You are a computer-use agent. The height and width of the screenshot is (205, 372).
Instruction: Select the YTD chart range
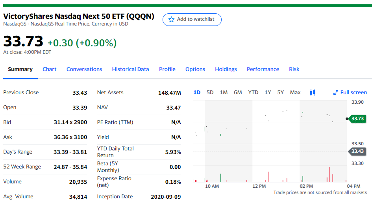(x=253, y=92)
